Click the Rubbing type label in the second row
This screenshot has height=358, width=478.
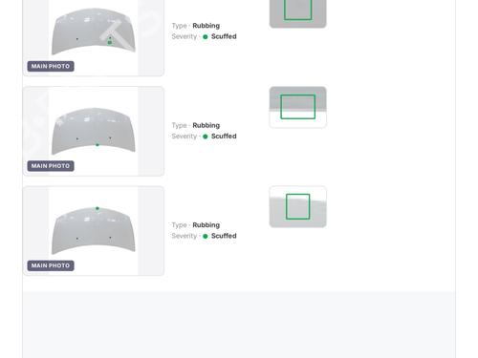point(206,125)
